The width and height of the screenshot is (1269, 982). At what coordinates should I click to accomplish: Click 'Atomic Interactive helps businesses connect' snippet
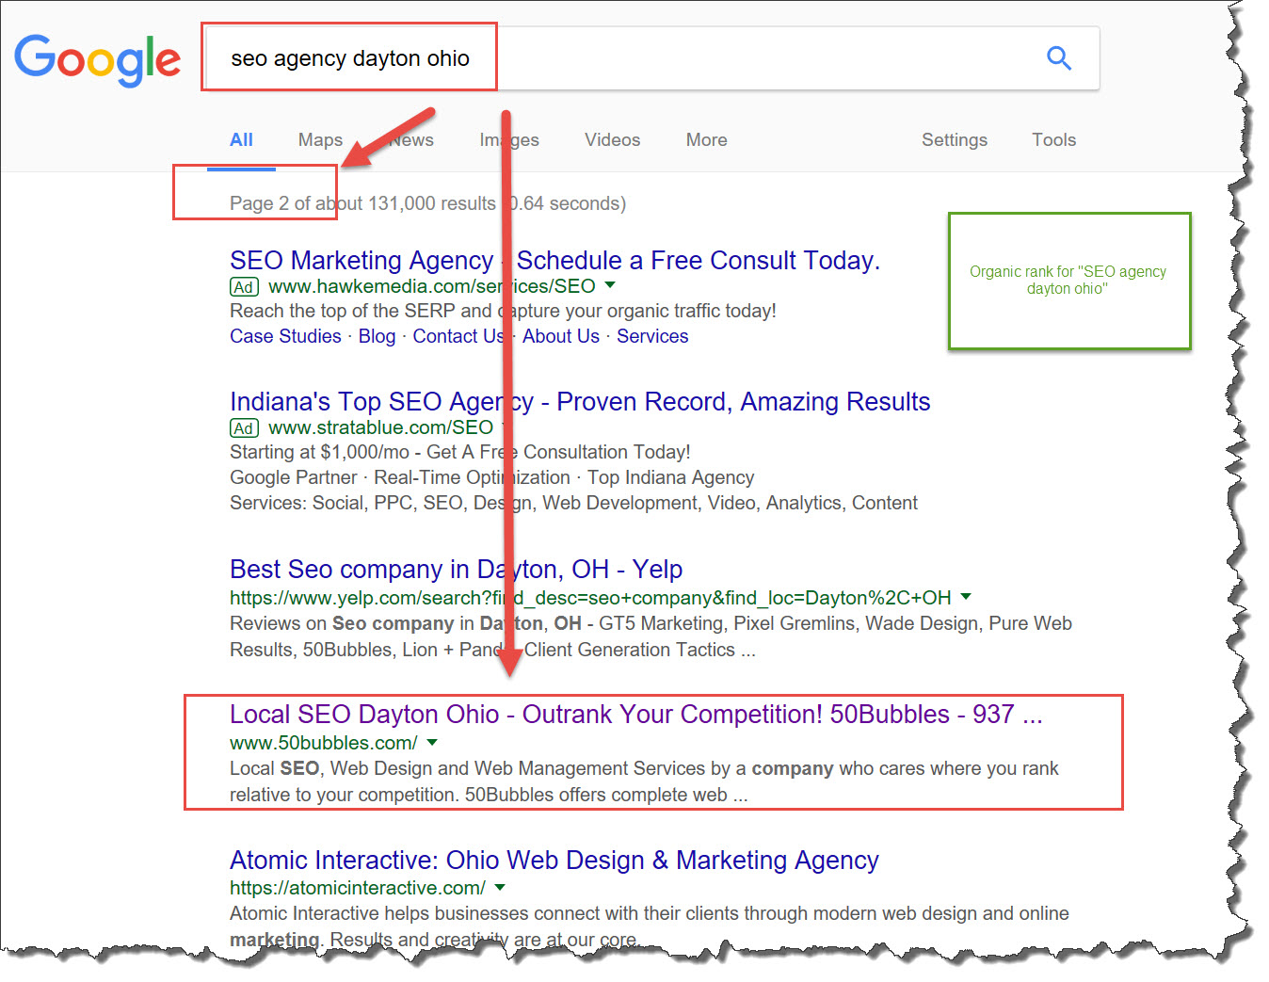[650, 926]
